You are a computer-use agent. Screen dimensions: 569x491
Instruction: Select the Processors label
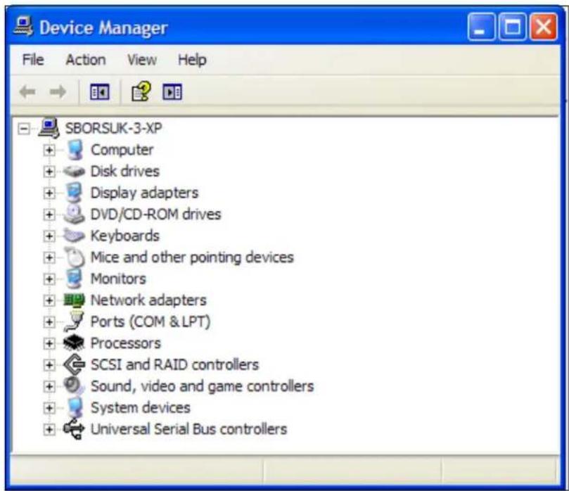click(x=126, y=343)
